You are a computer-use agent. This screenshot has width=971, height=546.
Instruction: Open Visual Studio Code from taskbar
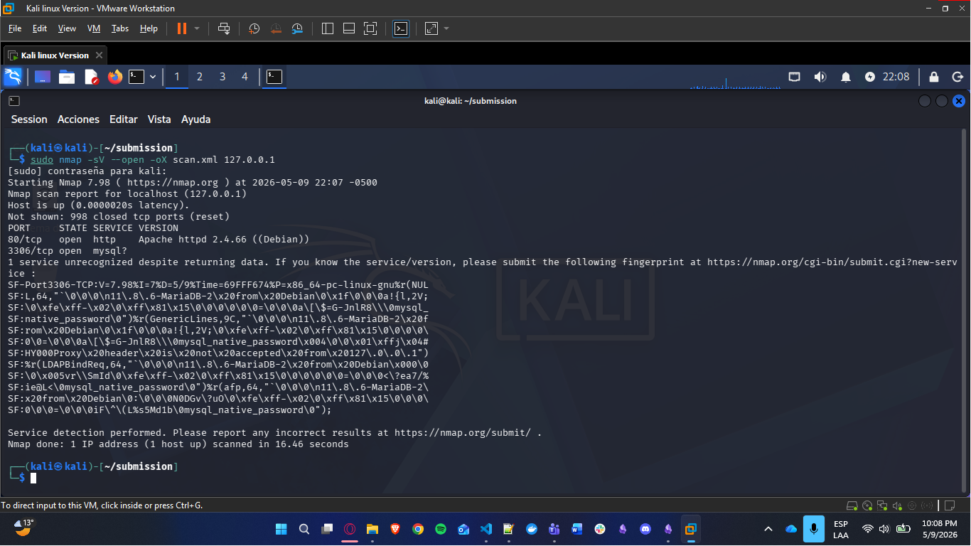tap(486, 529)
